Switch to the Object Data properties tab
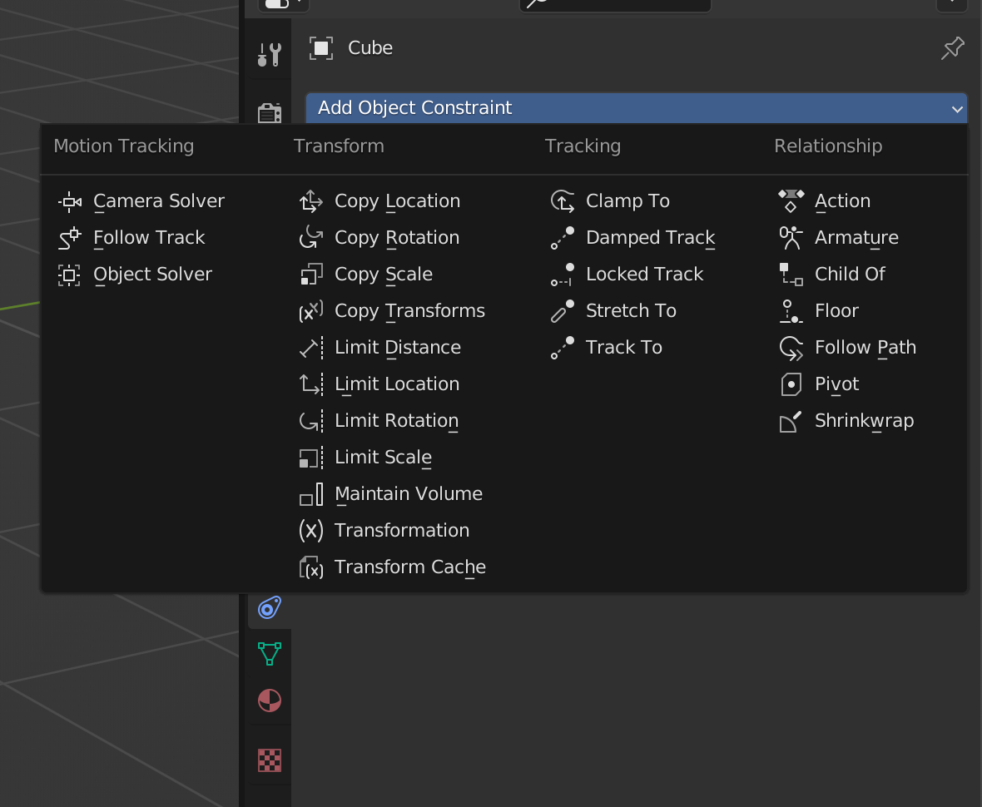Viewport: 982px width, 807px height. (x=269, y=653)
